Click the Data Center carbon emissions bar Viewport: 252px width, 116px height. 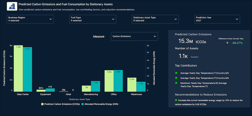[x=18, y=68]
